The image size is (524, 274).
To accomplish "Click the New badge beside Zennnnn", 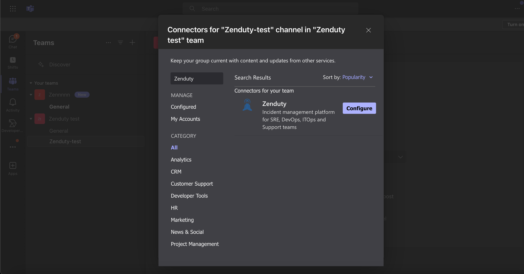I will pos(82,95).
